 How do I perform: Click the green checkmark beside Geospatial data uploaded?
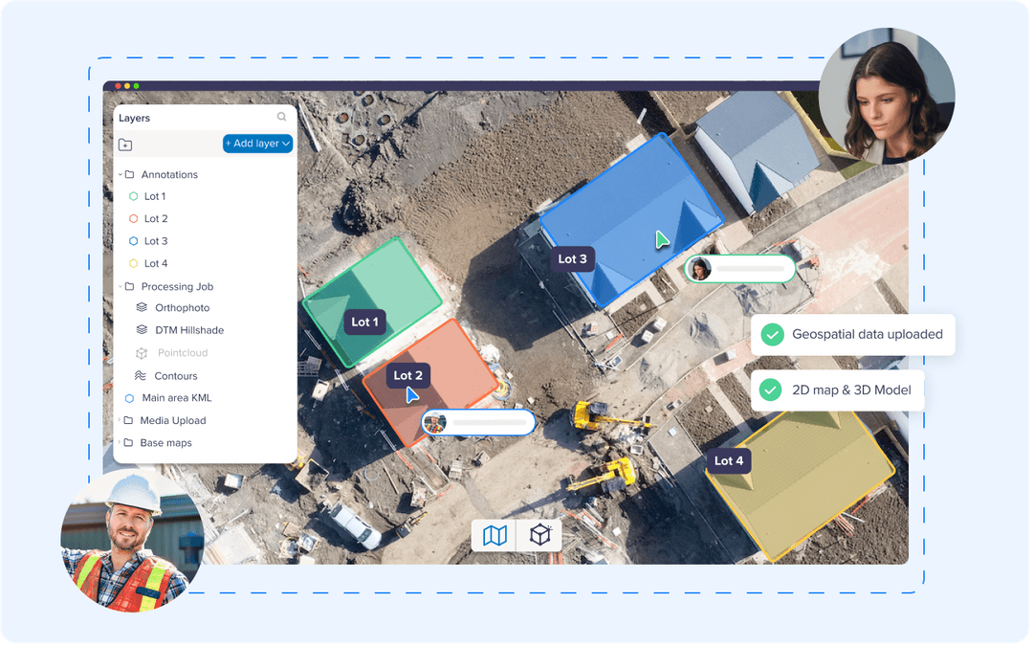pyautogui.click(x=772, y=335)
